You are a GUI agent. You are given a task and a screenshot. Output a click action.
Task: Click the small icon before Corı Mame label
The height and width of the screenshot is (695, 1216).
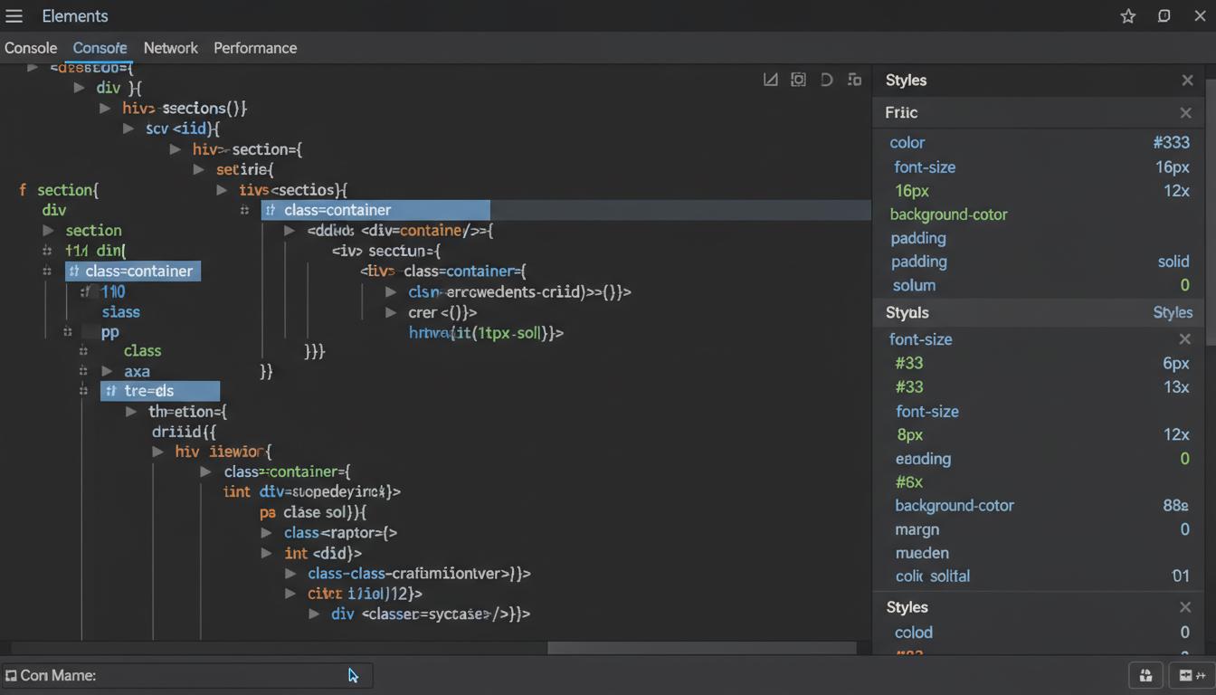11,676
